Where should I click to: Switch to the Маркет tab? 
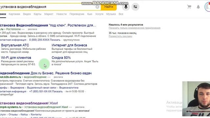coord(49,14)
